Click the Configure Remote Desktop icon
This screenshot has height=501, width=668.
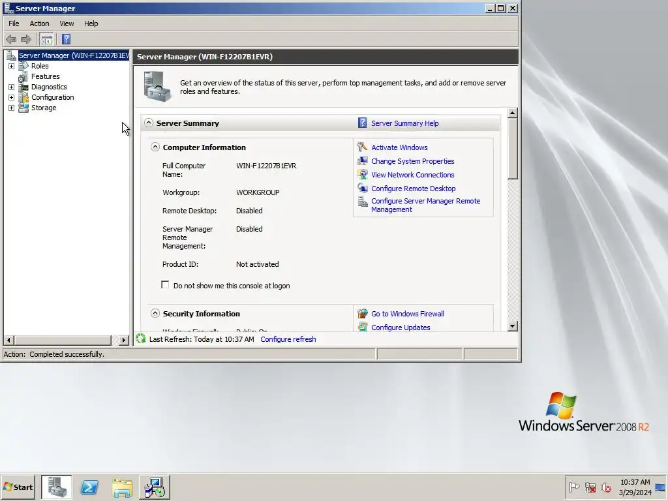click(362, 189)
